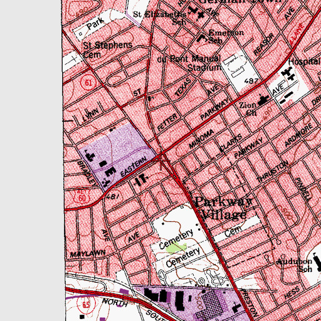Select the "Zion Ch" label
321x321 pixels.
(x=248, y=108)
